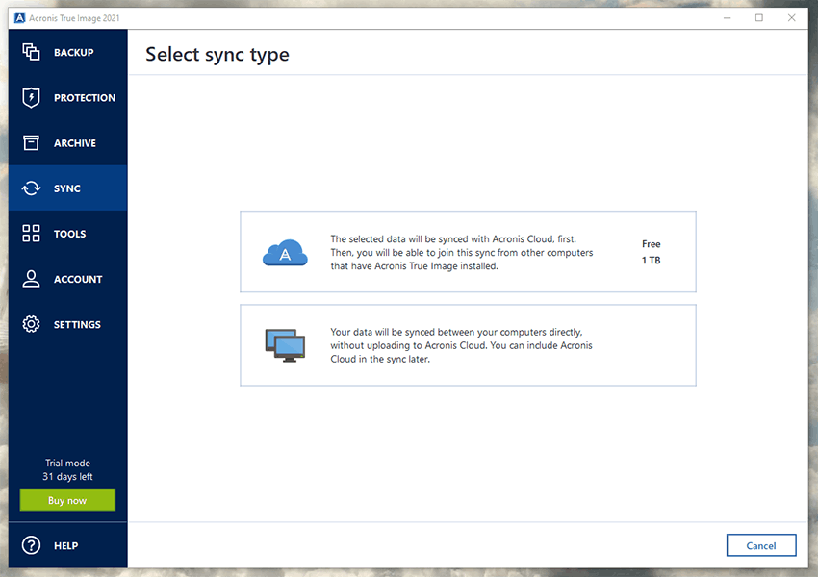This screenshot has height=577, width=818.
Task: Click the Sync arrows icon
Action: click(32, 188)
